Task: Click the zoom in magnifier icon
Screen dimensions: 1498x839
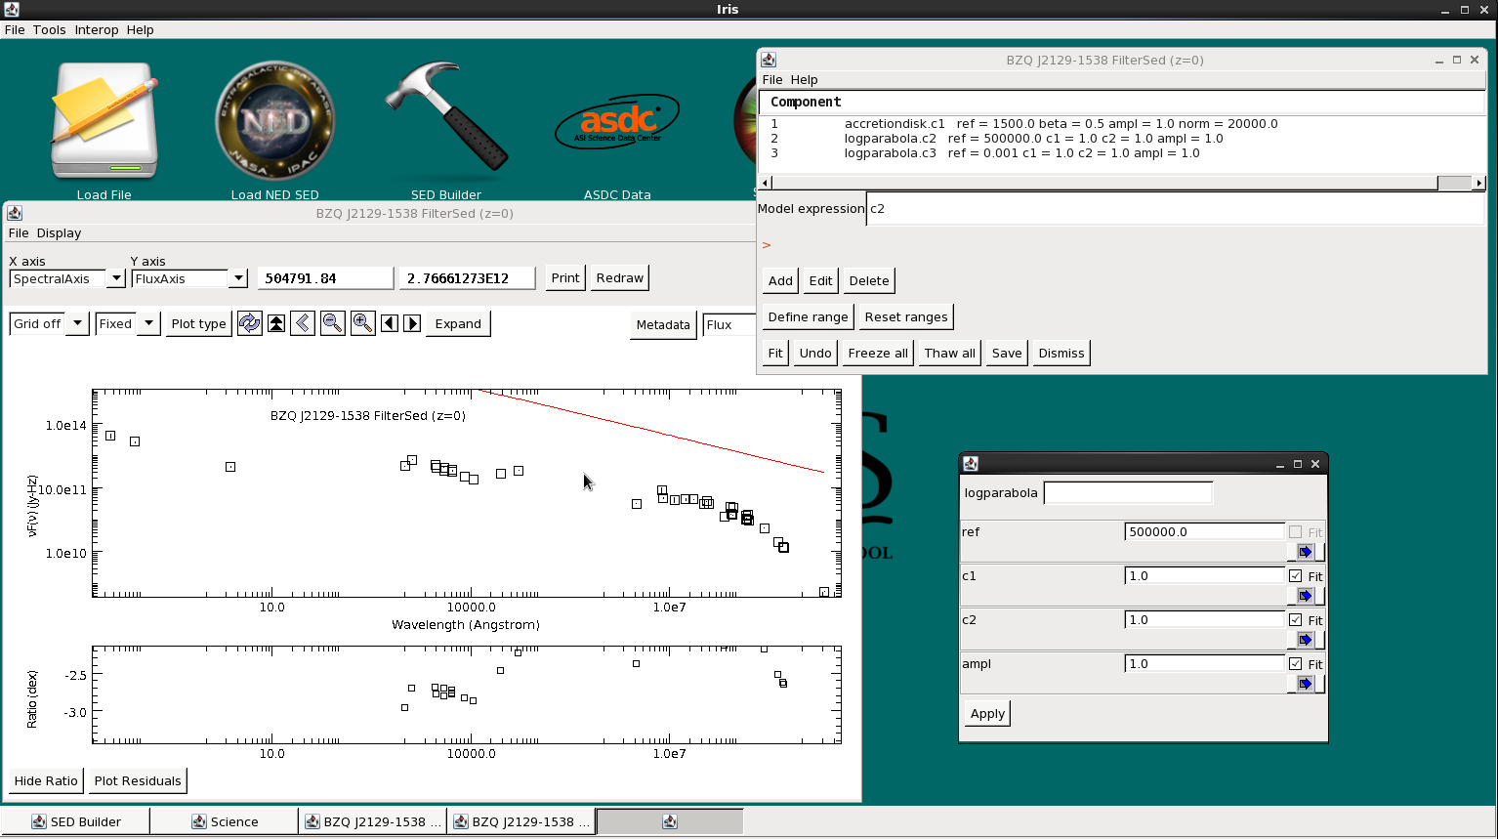Action: [x=363, y=323]
